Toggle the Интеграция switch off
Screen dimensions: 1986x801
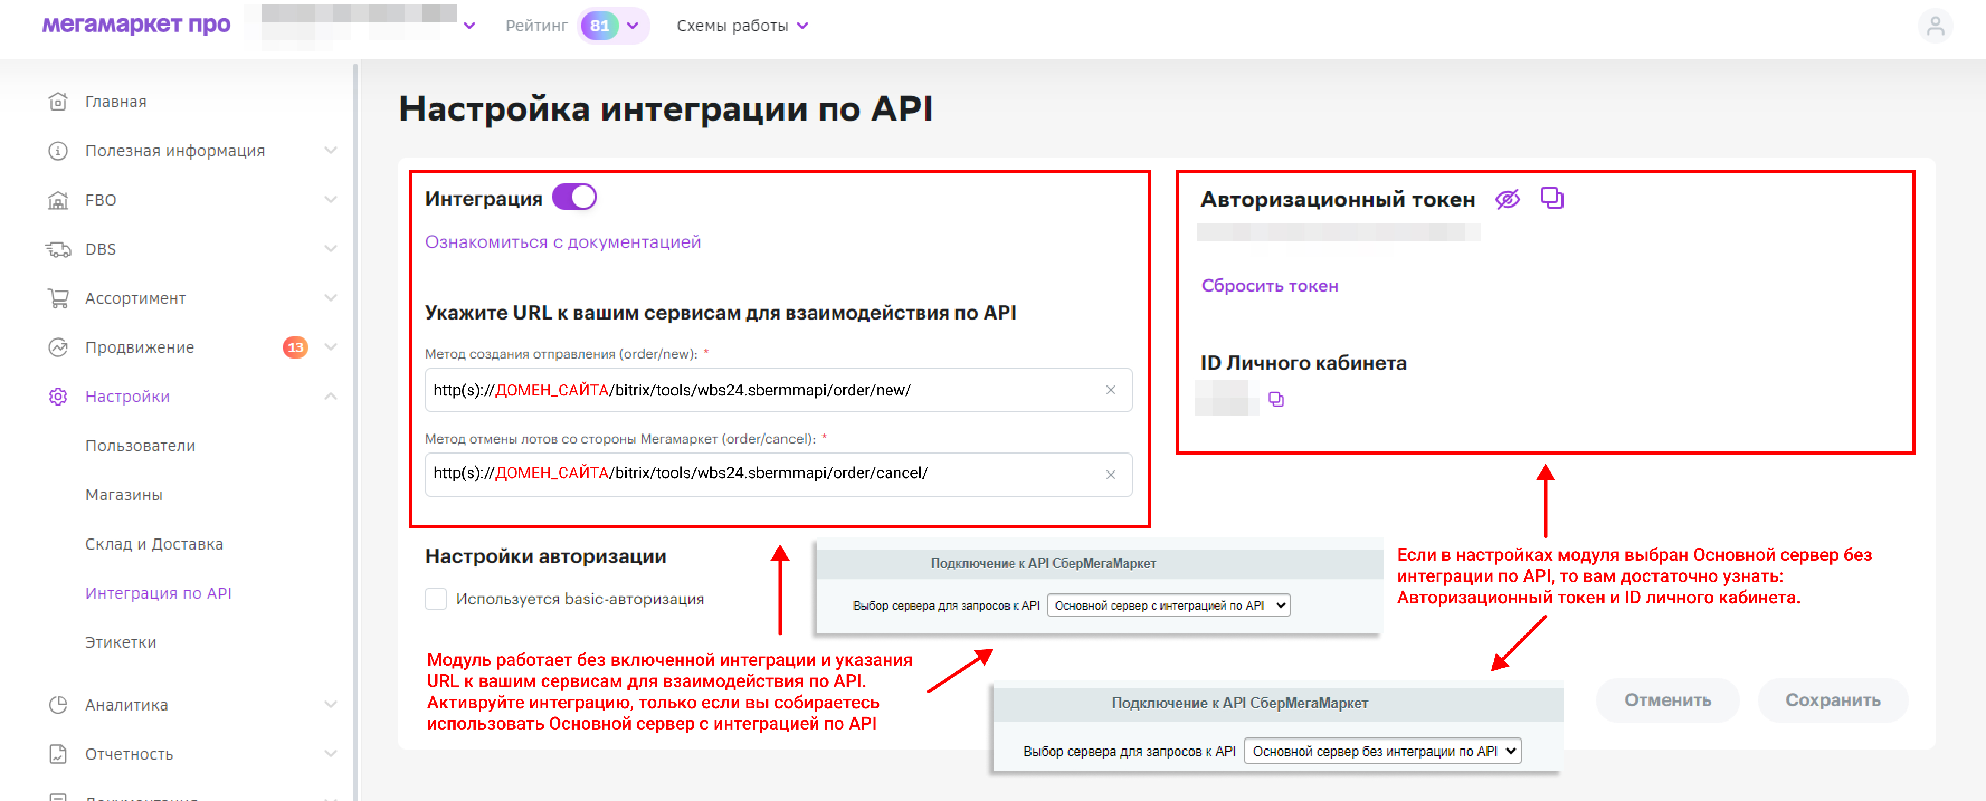[x=574, y=197]
